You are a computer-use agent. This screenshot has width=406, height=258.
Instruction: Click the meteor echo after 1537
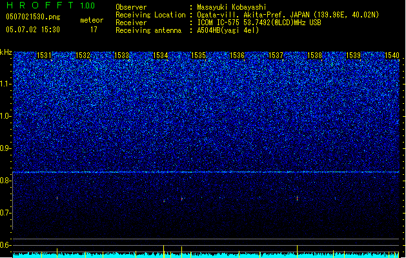[x=297, y=198]
